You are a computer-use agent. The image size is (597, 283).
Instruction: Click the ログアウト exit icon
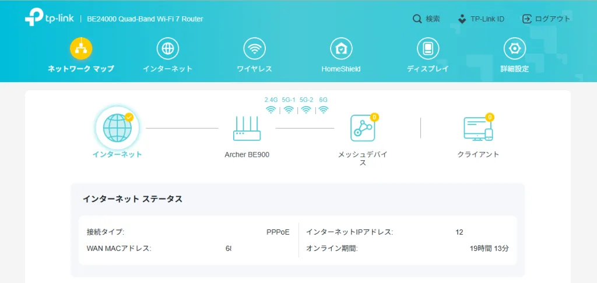(527, 19)
